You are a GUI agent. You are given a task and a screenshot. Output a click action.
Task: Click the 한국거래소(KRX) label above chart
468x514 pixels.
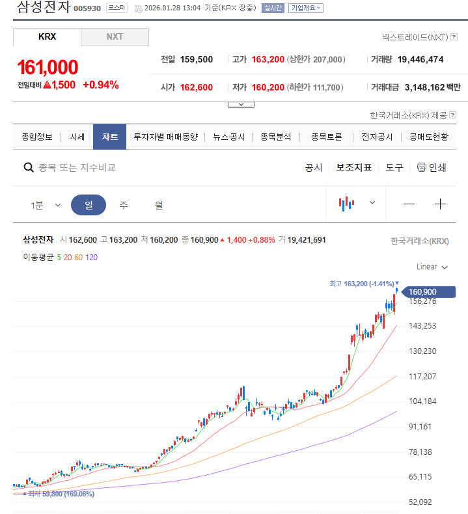tap(419, 241)
